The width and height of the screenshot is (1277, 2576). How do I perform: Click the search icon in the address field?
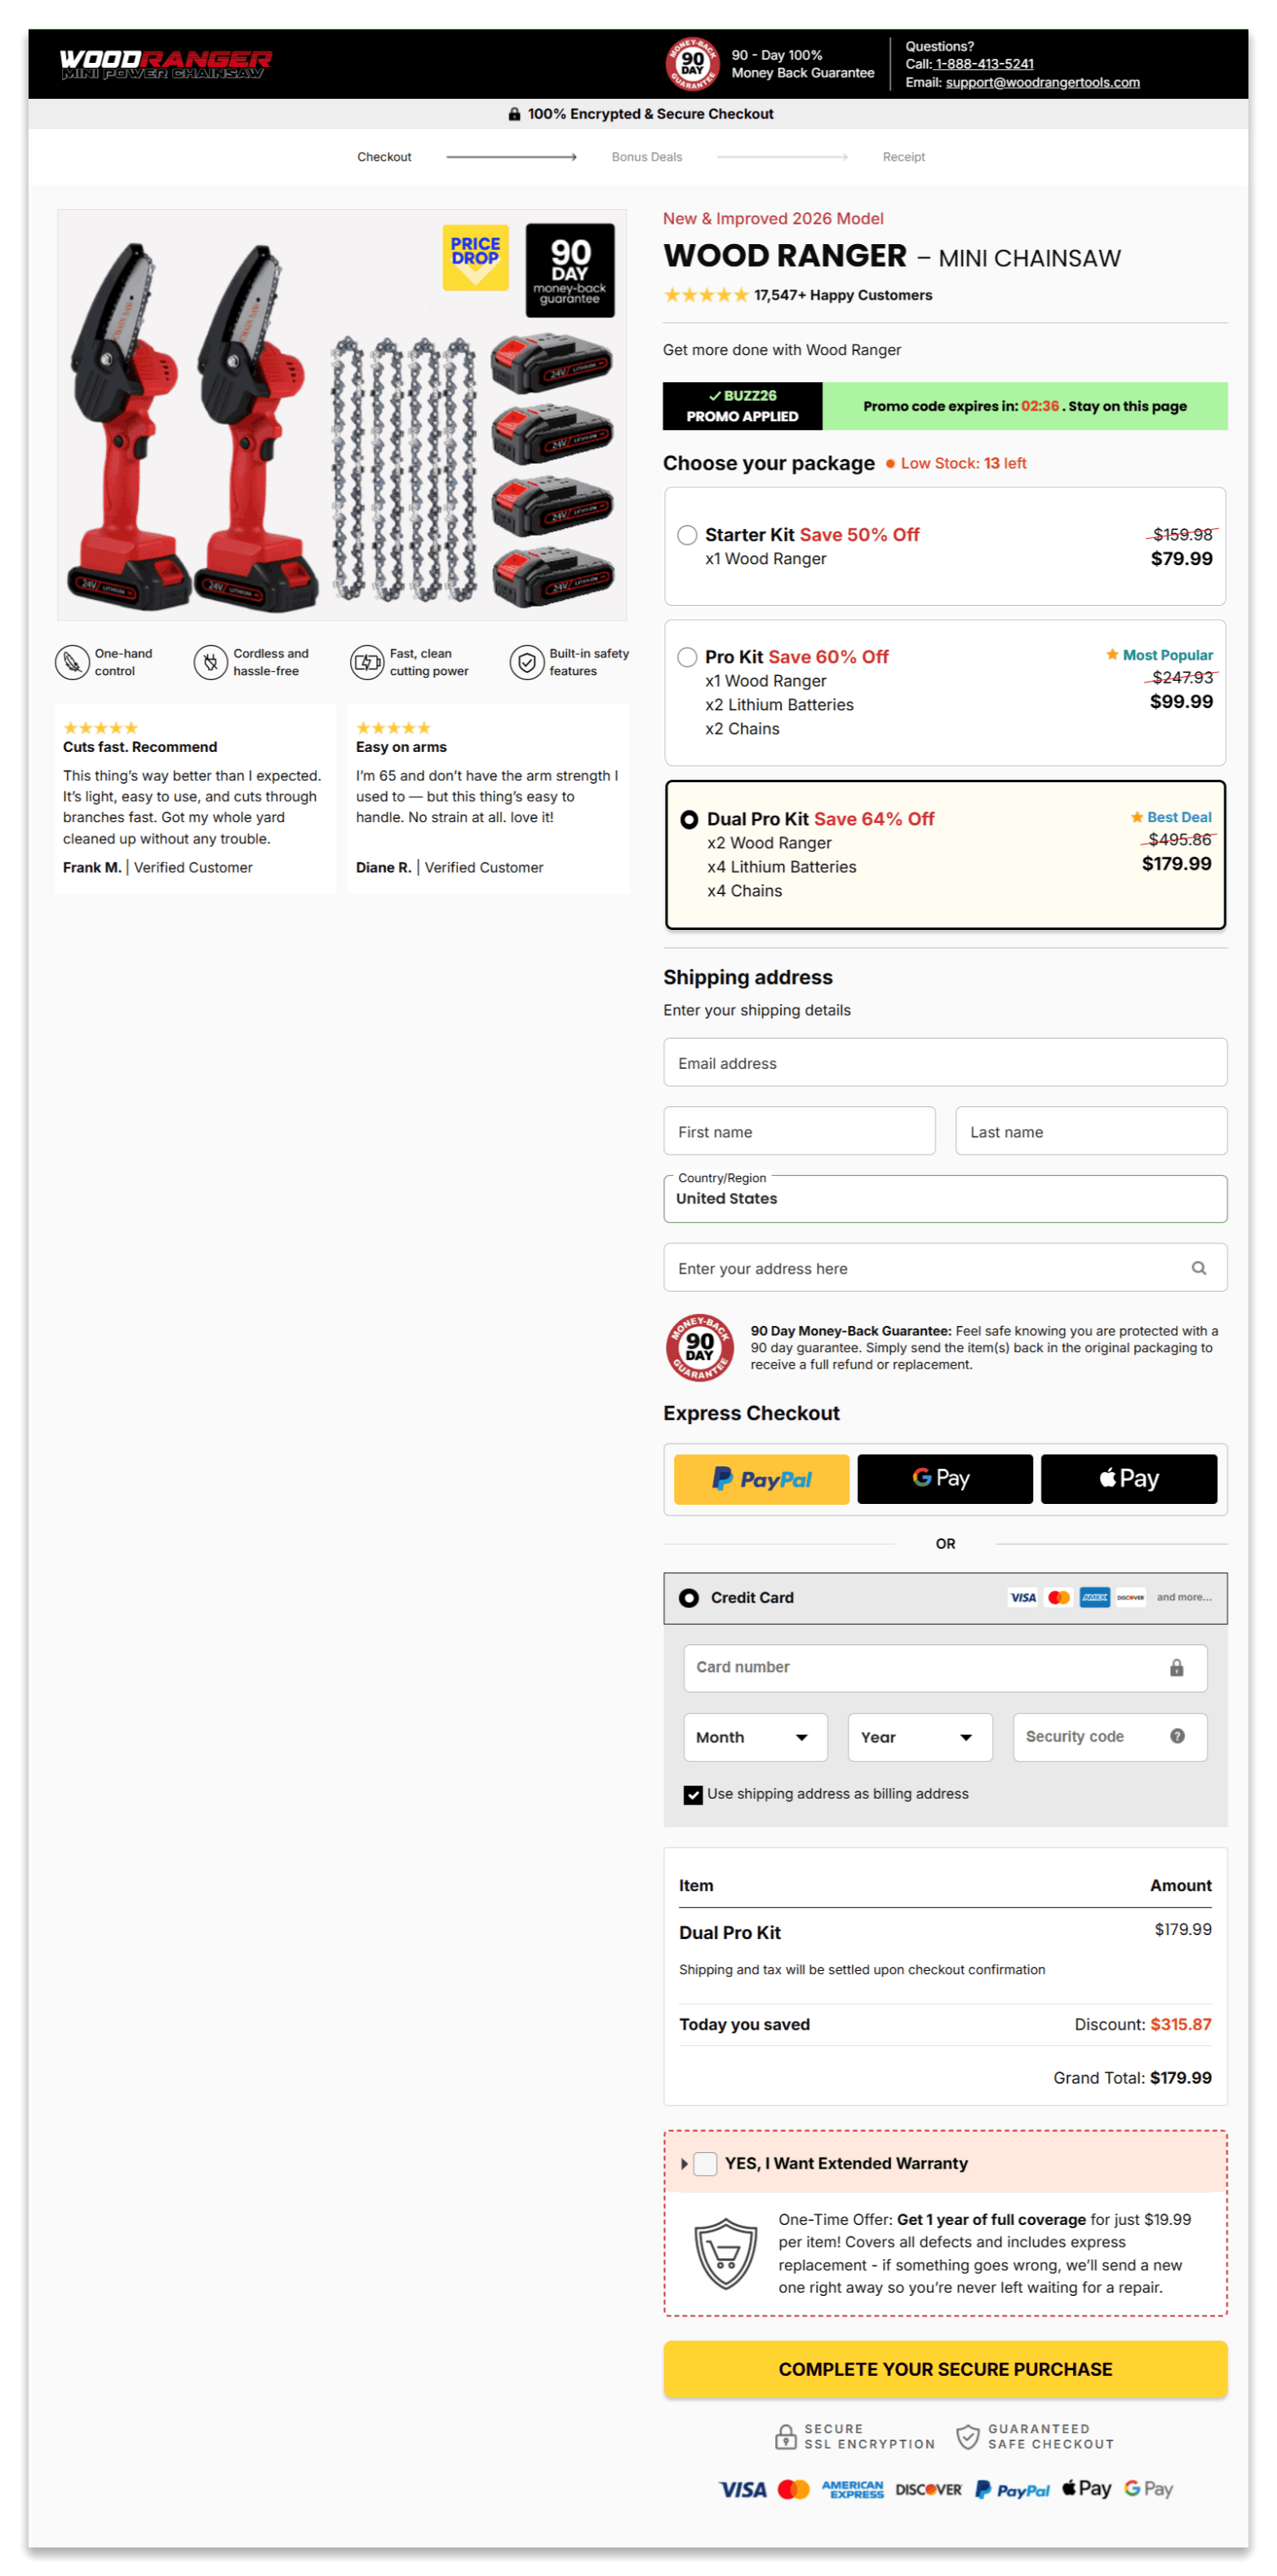(1198, 1268)
